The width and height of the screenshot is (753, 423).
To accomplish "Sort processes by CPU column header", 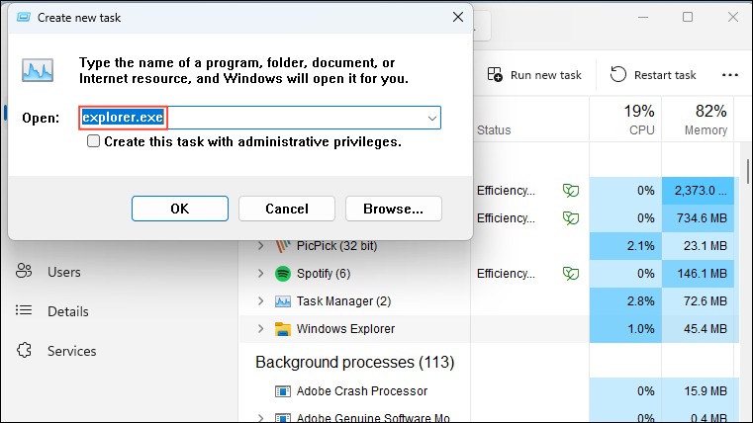I will click(x=625, y=120).
